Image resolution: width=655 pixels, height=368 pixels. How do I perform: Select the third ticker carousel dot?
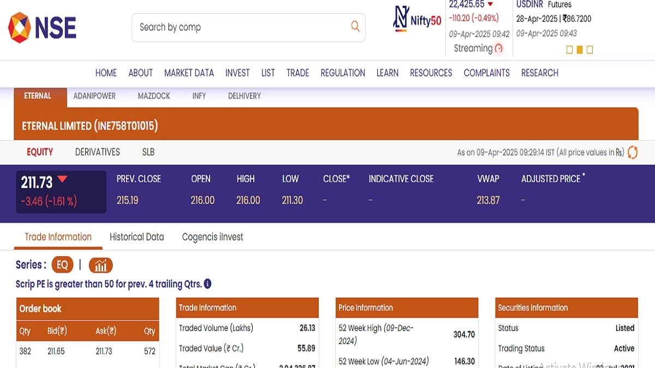[x=589, y=50]
